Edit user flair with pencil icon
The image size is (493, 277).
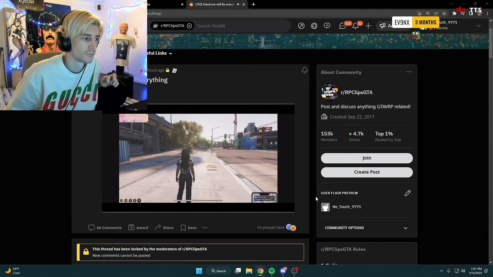(x=407, y=193)
